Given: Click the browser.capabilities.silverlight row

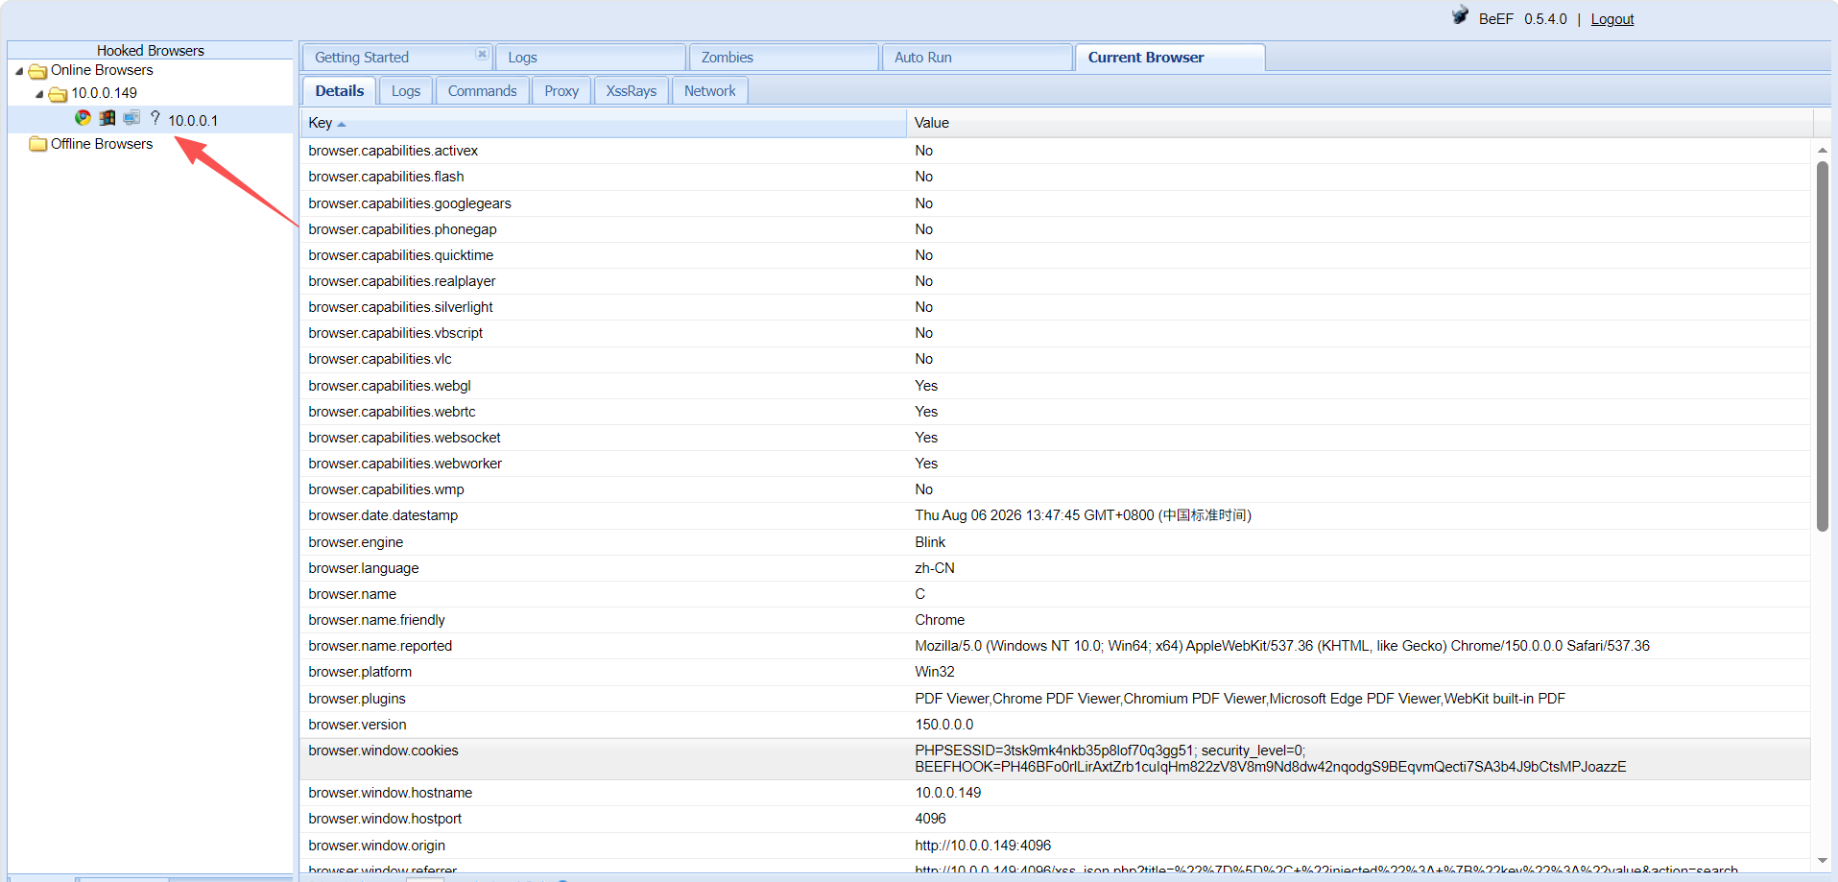Looking at the screenshot, I should coord(1056,307).
